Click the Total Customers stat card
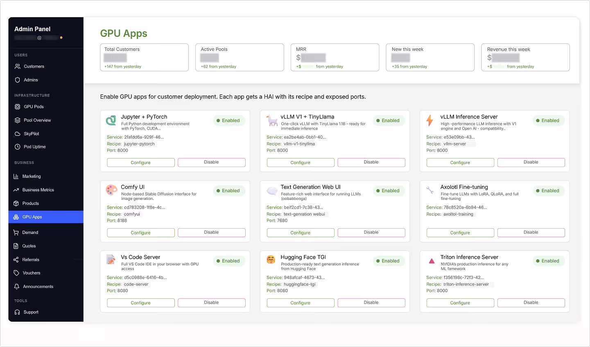The image size is (590, 347). click(x=145, y=57)
